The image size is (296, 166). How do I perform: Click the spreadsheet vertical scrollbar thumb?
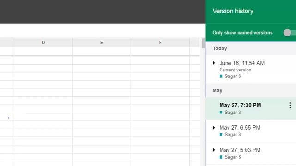pos(203,43)
